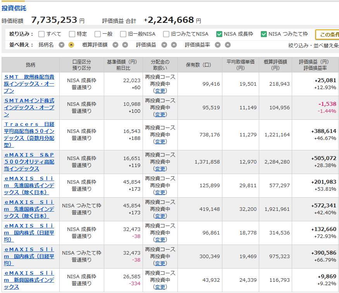Sort 評価損益率 descending with down arrow

tap(218, 45)
